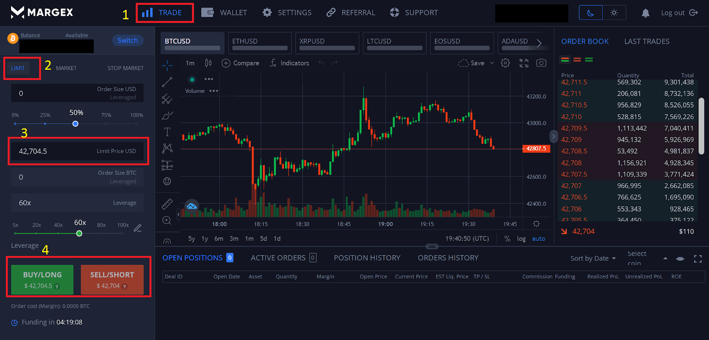Open chart settings gear icon
Viewport: 709px width, 340px height.
click(505, 63)
